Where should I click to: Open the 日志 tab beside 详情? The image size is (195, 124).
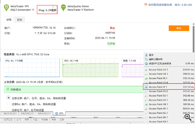click(19, 20)
